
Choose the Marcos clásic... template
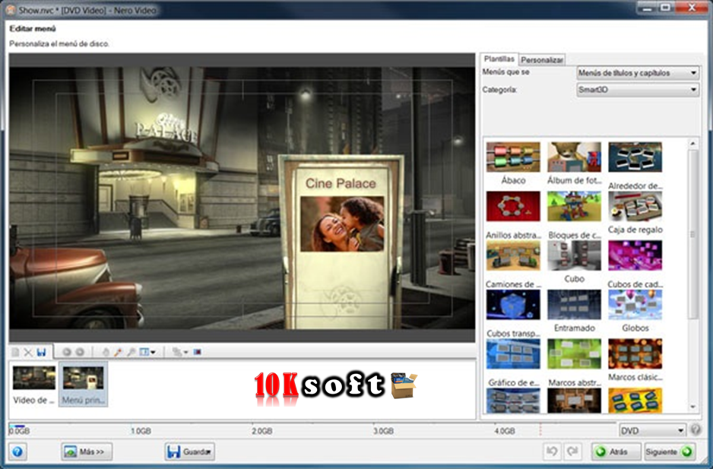pyautogui.click(x=635, y=353)
